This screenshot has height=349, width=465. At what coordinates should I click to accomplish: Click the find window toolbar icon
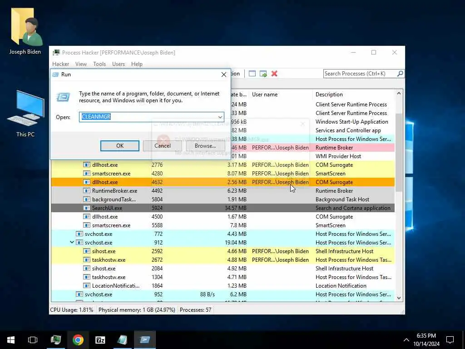[x=252, y=74]
